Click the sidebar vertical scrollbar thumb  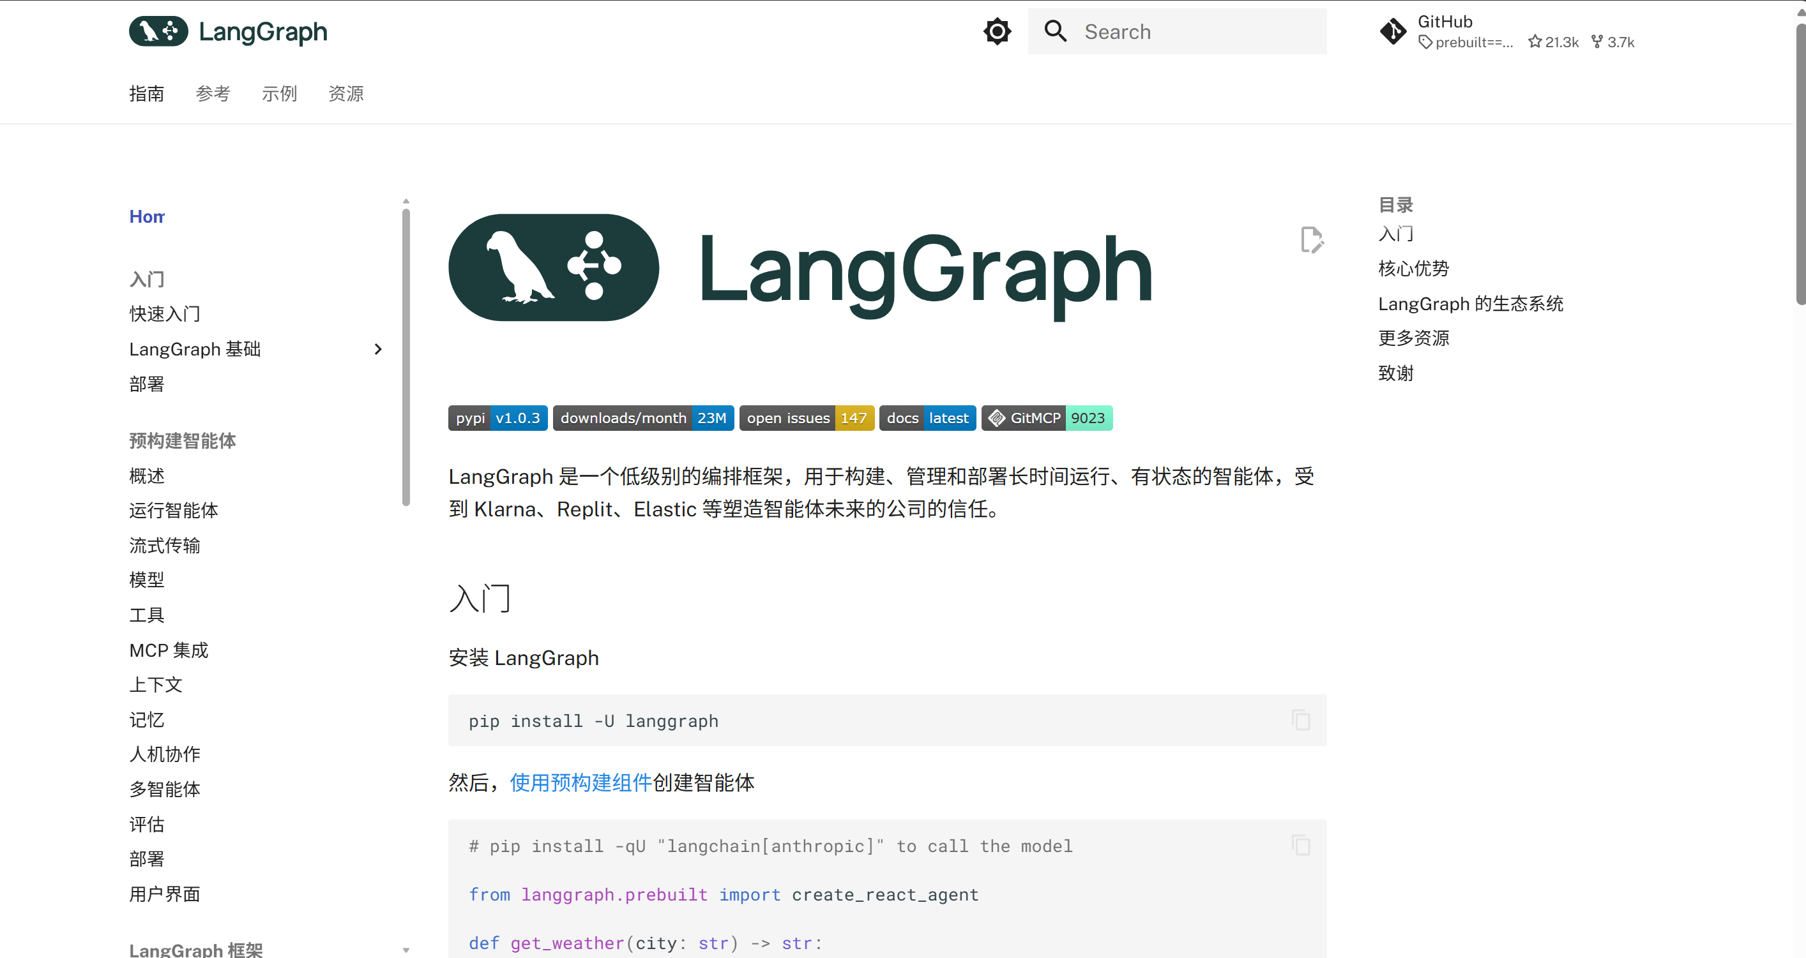tap(406, 357)
